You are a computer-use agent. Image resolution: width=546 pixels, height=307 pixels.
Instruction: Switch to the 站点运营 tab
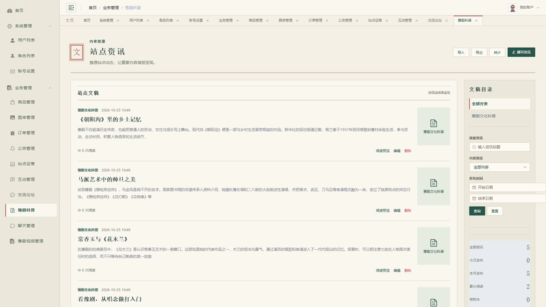point(375,20)
